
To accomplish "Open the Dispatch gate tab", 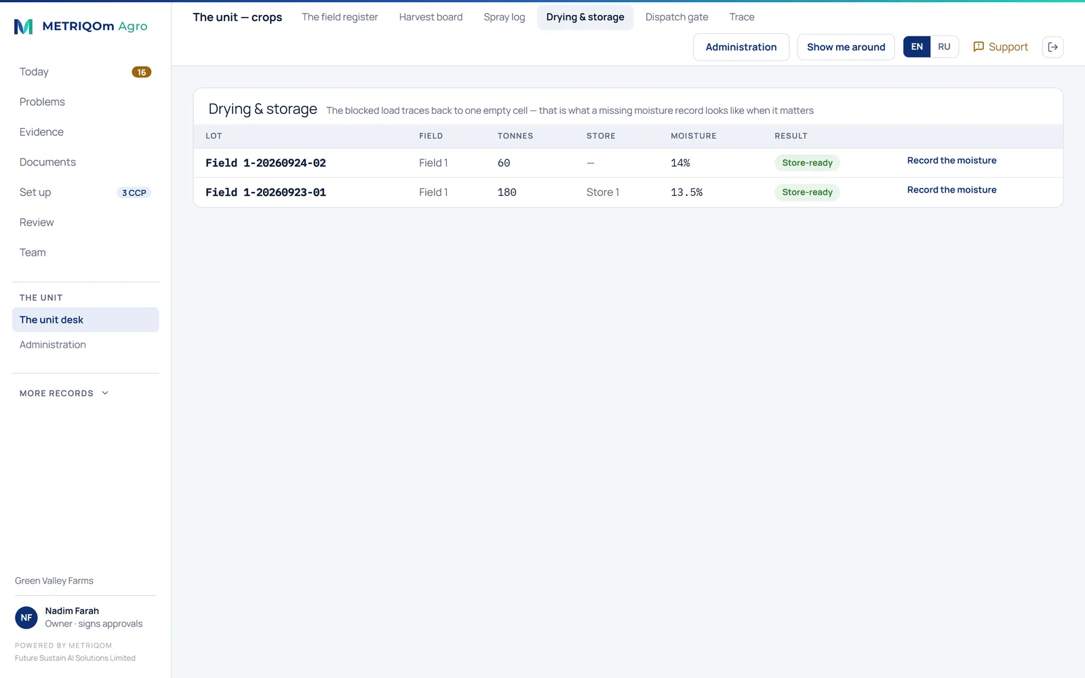I will [x=677, y=17].
